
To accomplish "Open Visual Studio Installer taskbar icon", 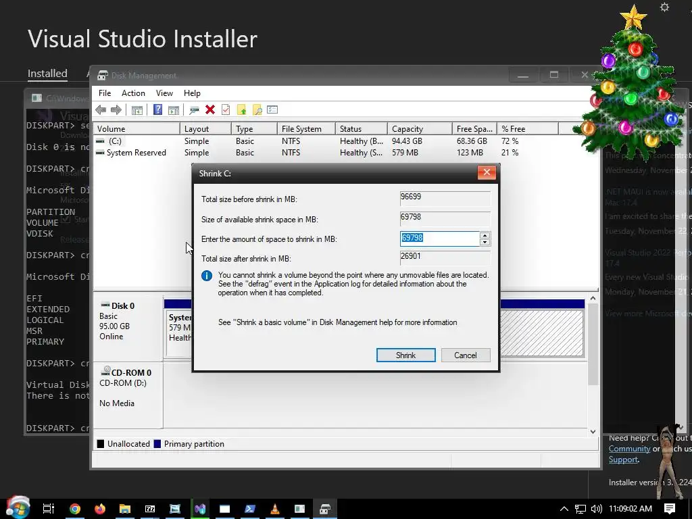I will pos(200,509).
